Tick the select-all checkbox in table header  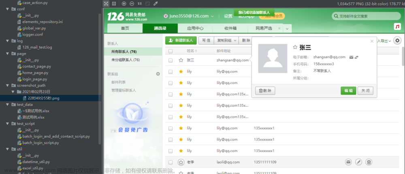click(x=171, y=51)
